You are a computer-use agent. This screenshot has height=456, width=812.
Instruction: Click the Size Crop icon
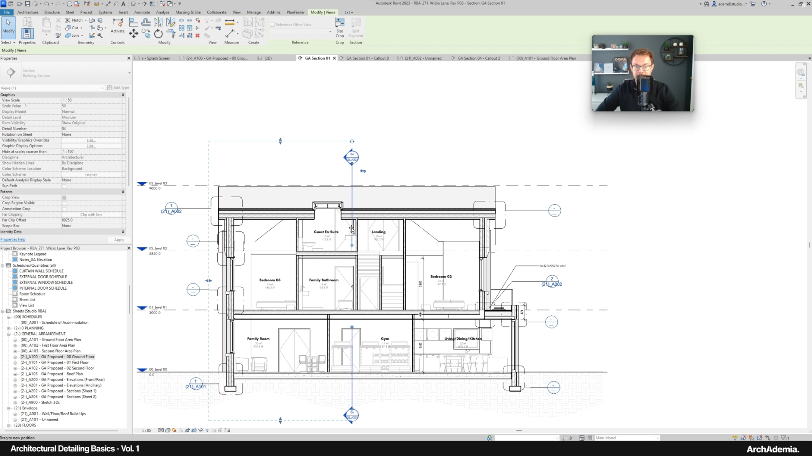point(339,22)
